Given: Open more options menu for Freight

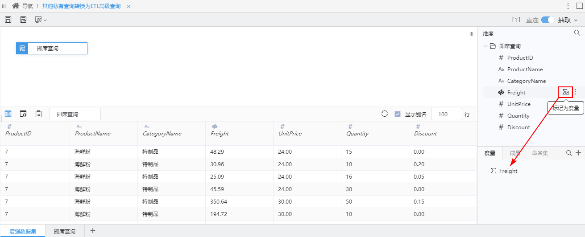Looking at the screenshot, I should point(575,92).
